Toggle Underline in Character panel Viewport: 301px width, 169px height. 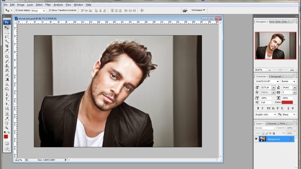point(288,108)
